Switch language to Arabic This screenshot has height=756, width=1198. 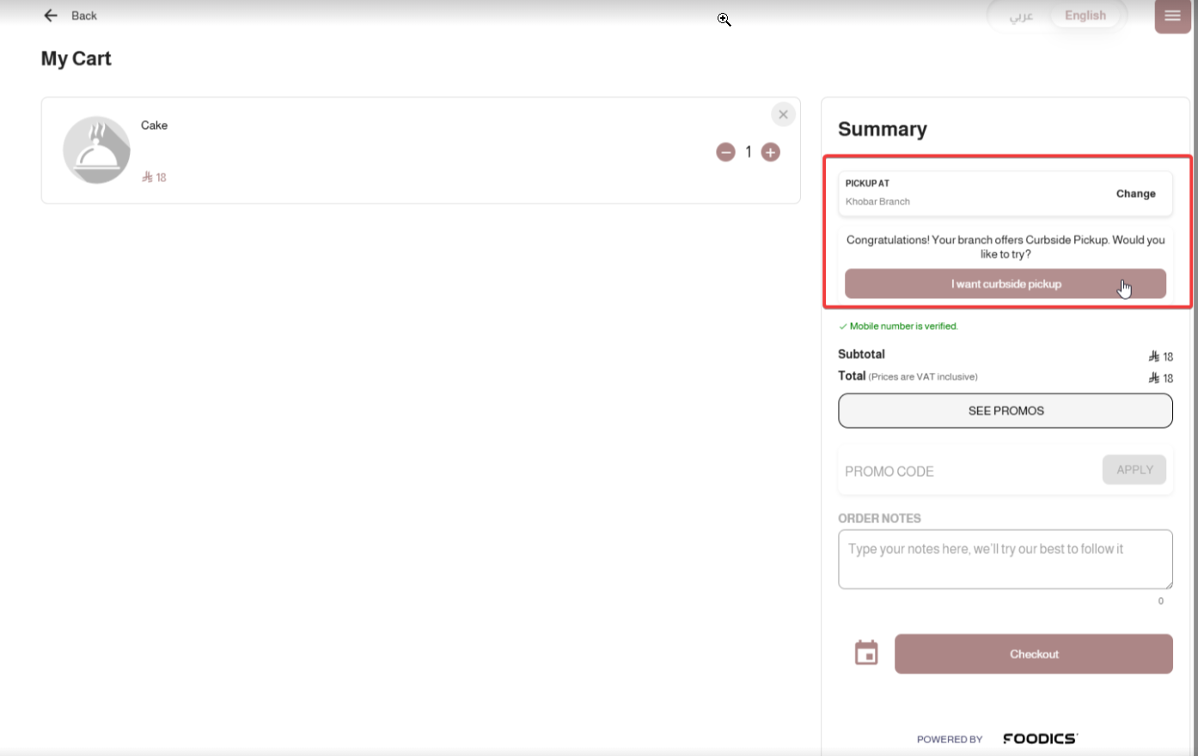(x=1020, y=15)
